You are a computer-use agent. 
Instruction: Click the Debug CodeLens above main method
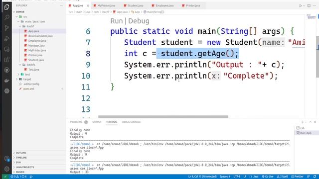139,21
